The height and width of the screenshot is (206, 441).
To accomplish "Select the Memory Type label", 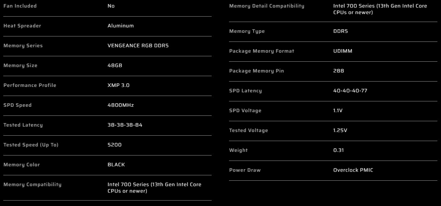I will coord(247,31).
